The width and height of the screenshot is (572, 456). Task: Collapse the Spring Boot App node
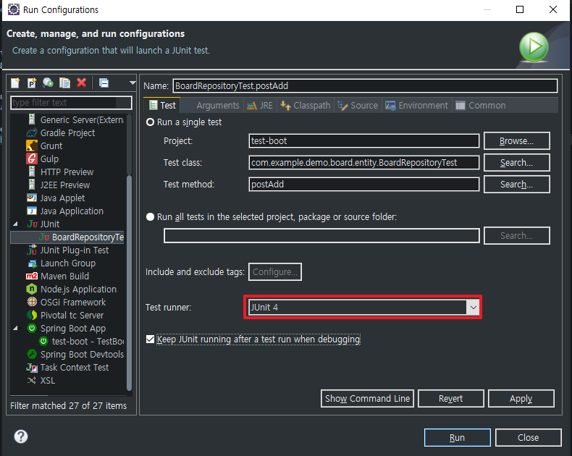point(15,329)
